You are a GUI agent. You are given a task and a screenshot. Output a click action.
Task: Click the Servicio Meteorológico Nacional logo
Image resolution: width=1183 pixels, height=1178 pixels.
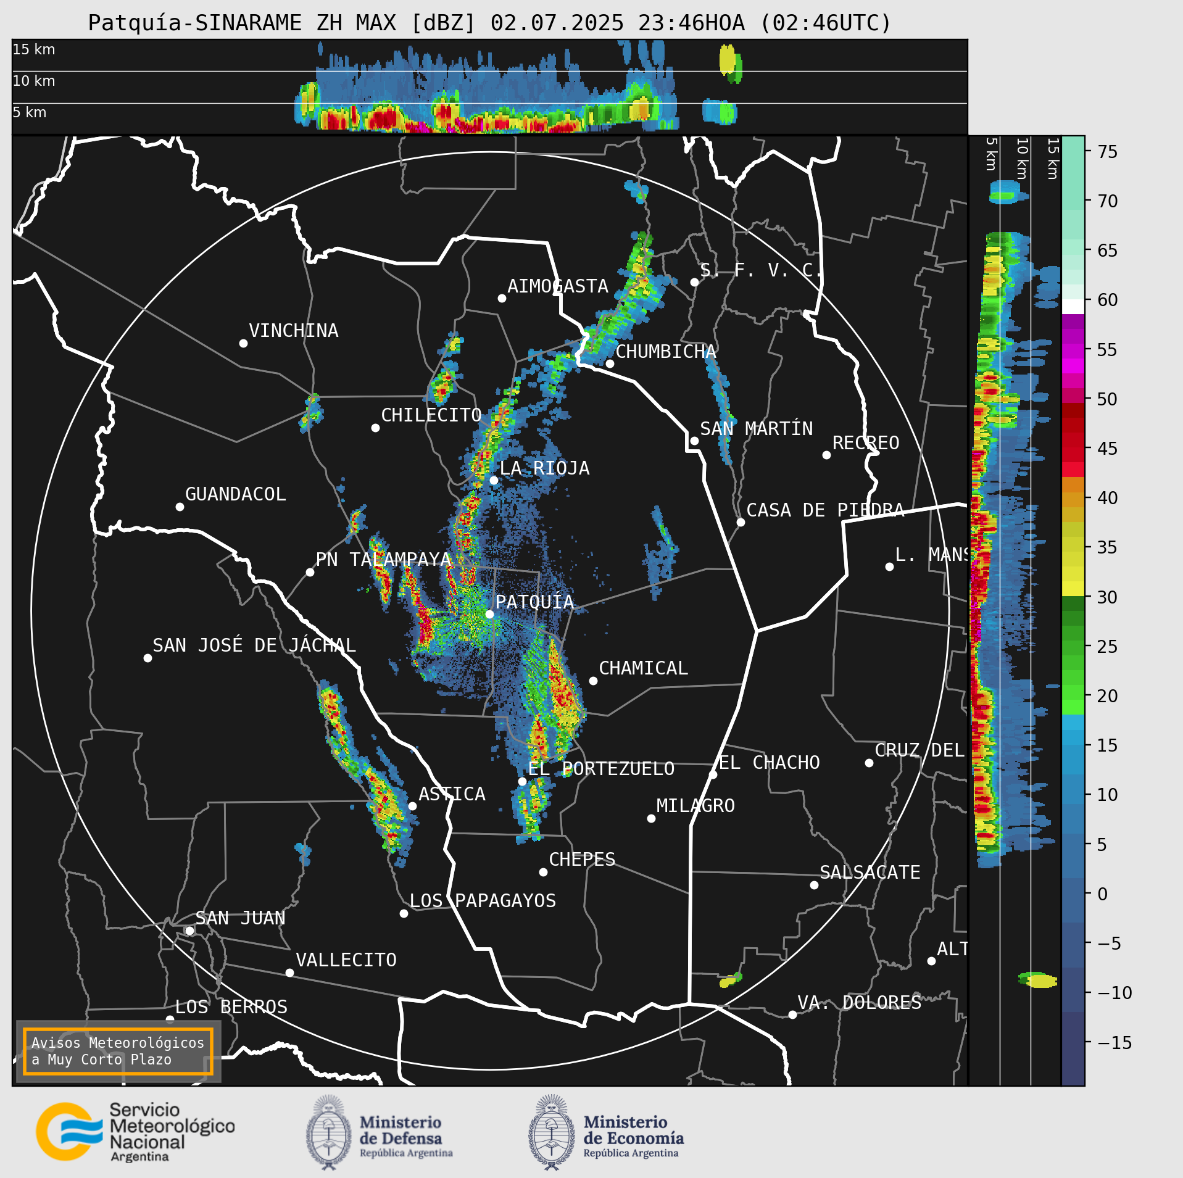click(136, 1133)
